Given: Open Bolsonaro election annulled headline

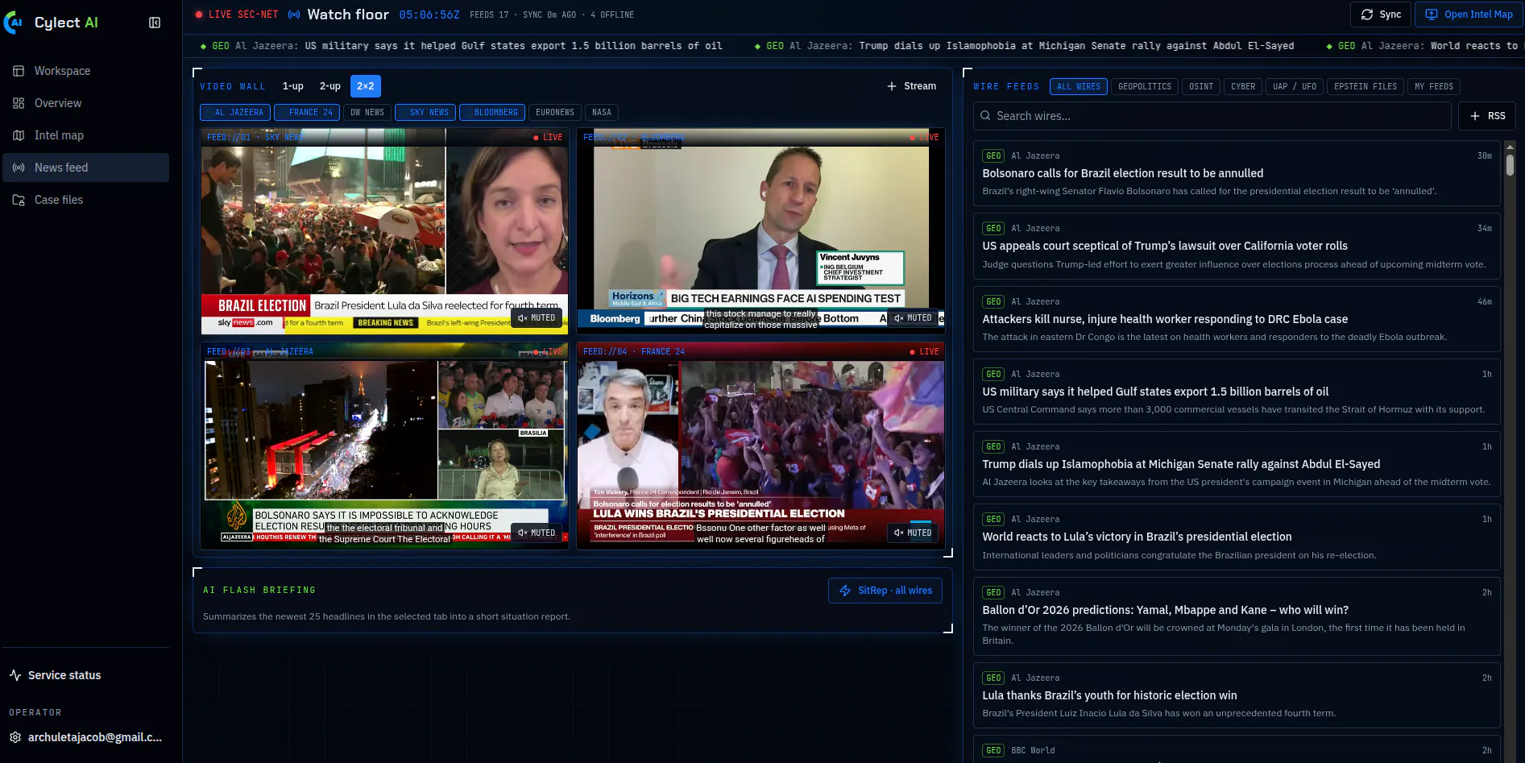Looking at the screenshot, I should coord(1122,173).
